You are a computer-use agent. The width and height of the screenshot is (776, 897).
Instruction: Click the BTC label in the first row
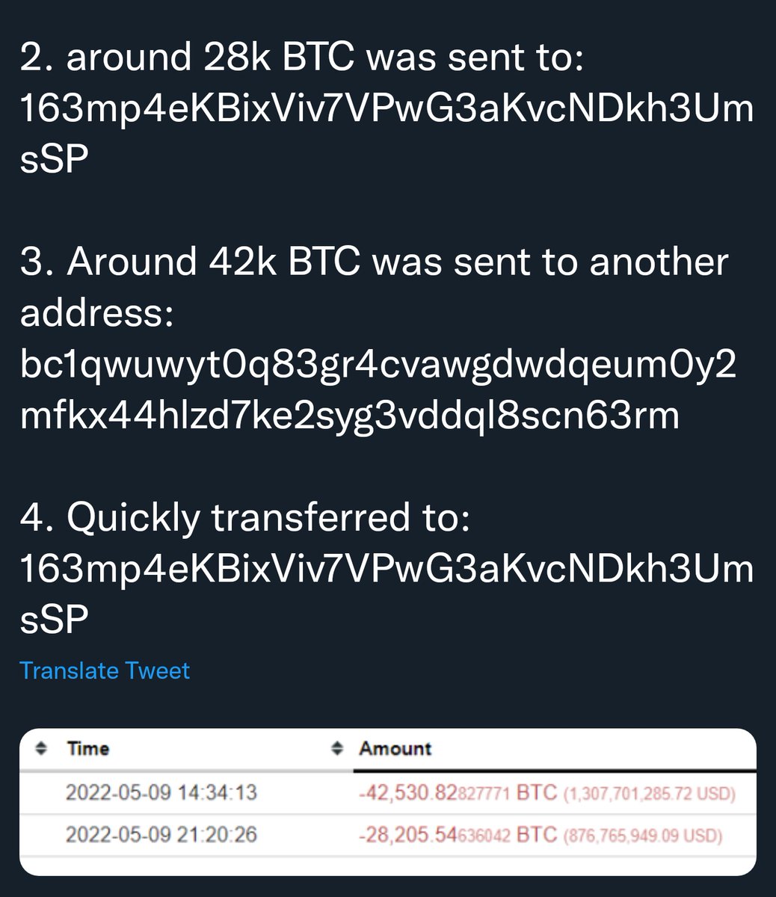[537, 792]
